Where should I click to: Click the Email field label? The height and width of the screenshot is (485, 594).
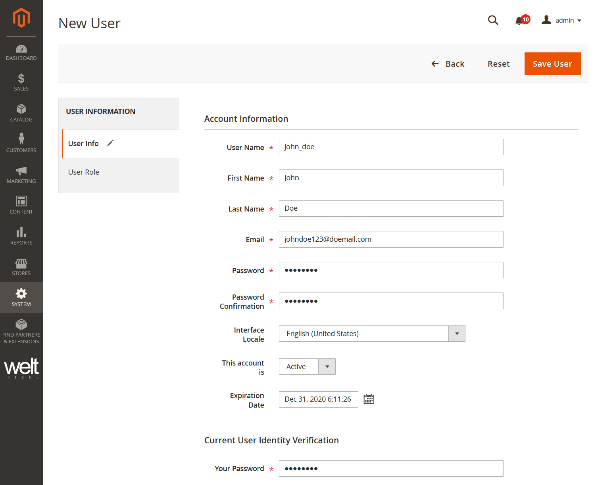click(255, 240)
